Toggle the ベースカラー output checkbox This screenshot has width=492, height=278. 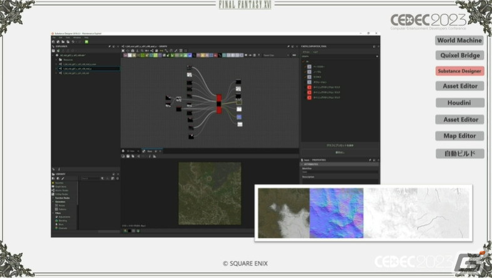(305, 67)
